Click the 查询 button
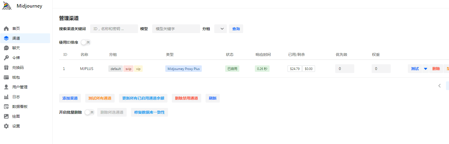The width and height of the screenshot is (449, 144). 236,29
